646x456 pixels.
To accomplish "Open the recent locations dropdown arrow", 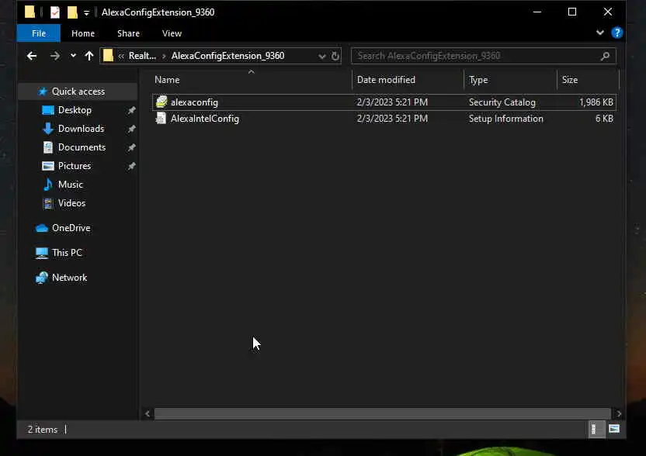I will (x=73, y=55).
